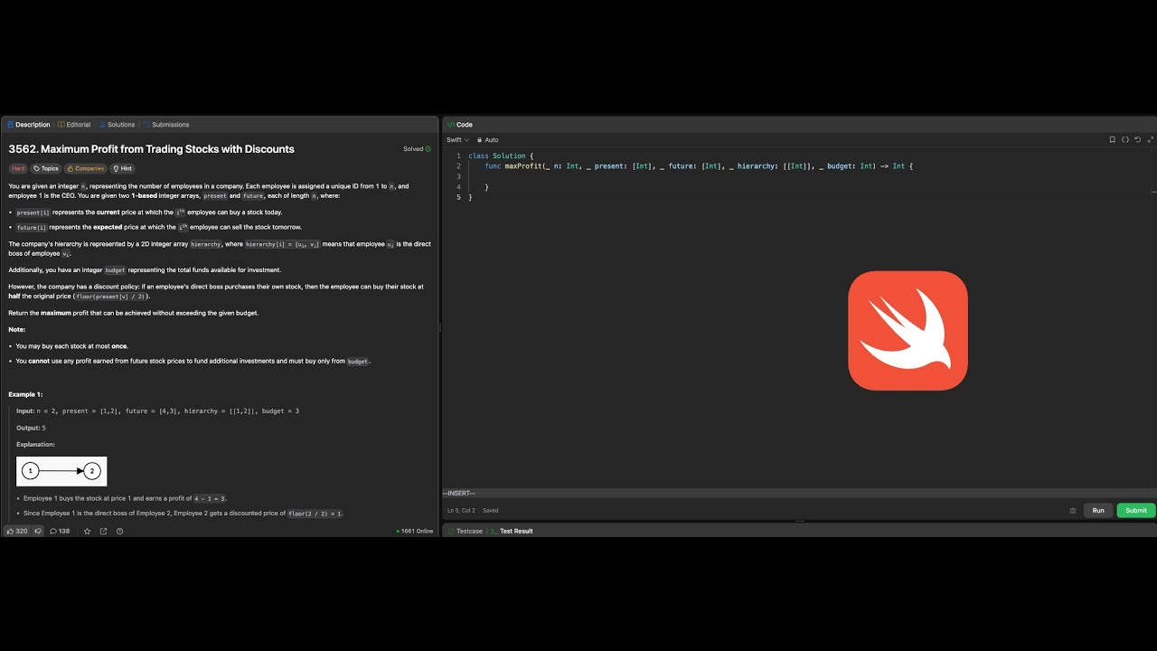The width and height of the screenshot is (1157, 651).
Task: Click the '--INSERT--' vim mode indicator
Action: pyautogui.click(x=459, y=493)
